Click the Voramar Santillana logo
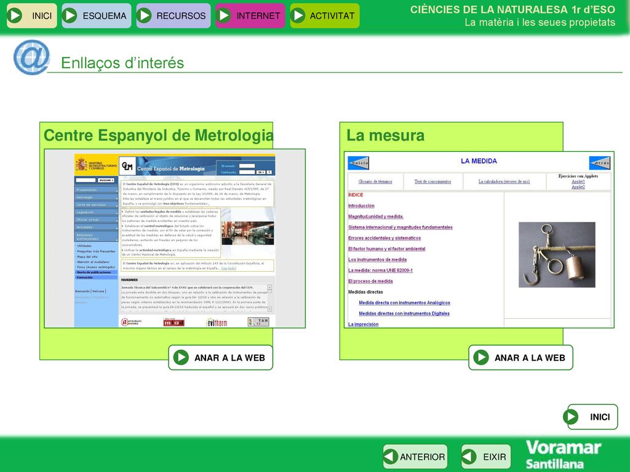 click(564, 454)
